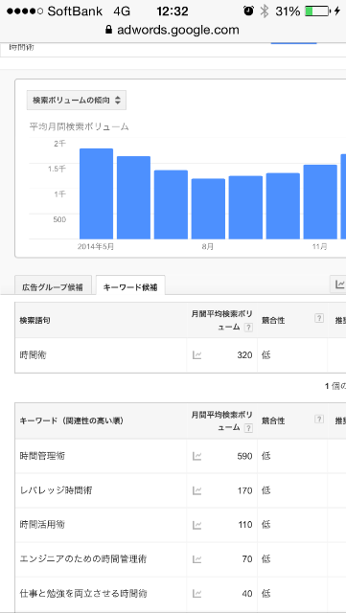Open trend chart icon for 時間活用術 row
Image resolution: width=346 pixels, height=613 pixels.
tap(196, 525)
